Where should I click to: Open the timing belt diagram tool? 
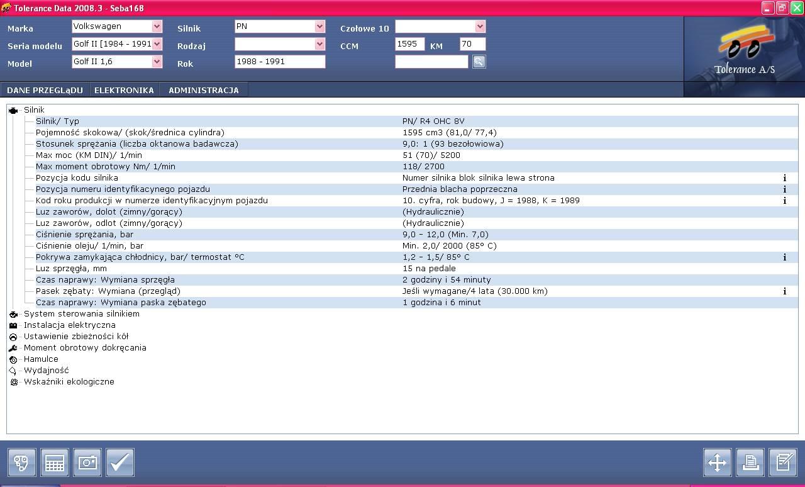pos(21,462)
